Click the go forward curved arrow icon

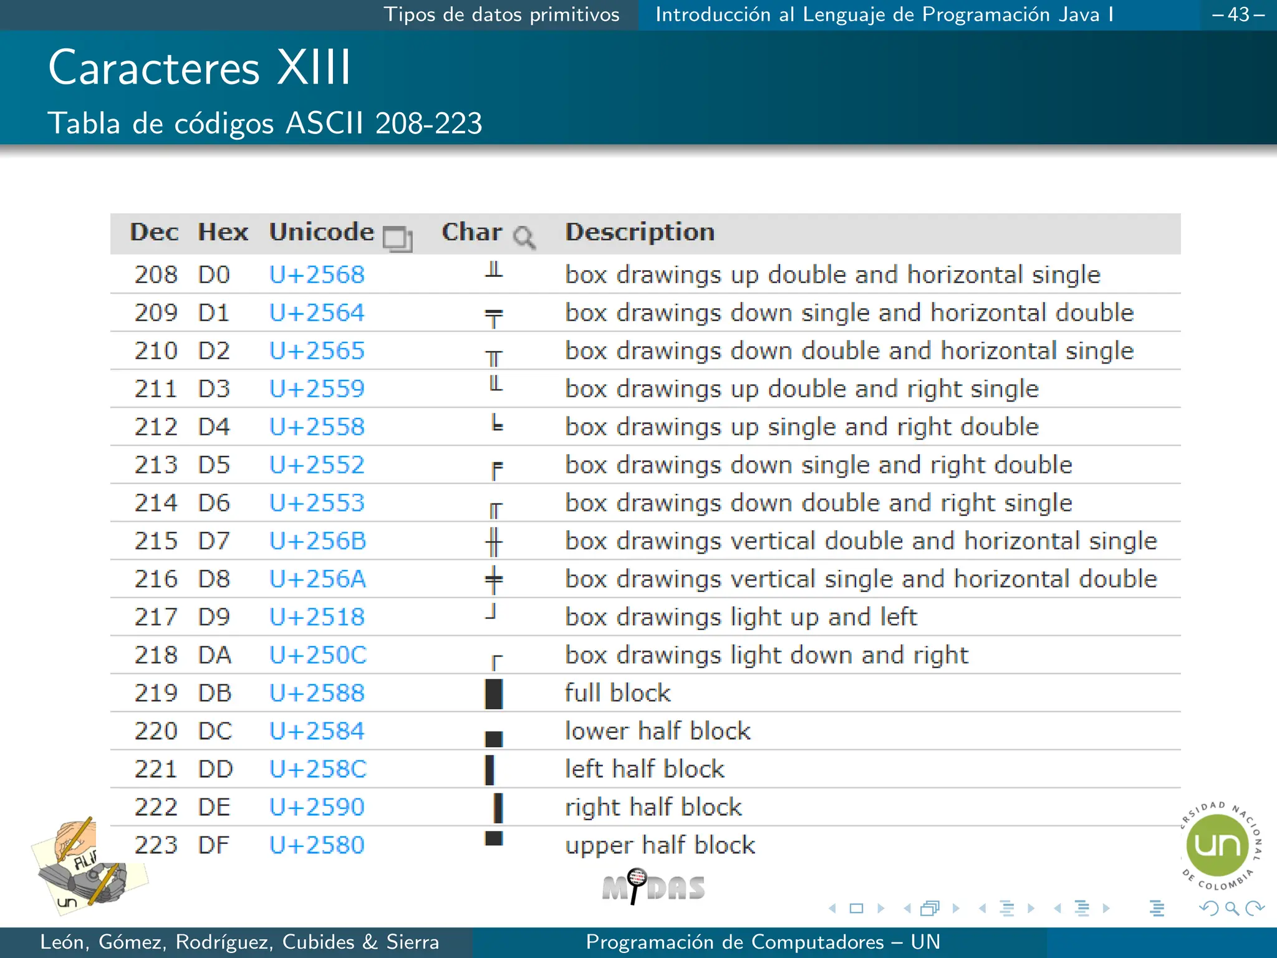(x=1255, y=909)
